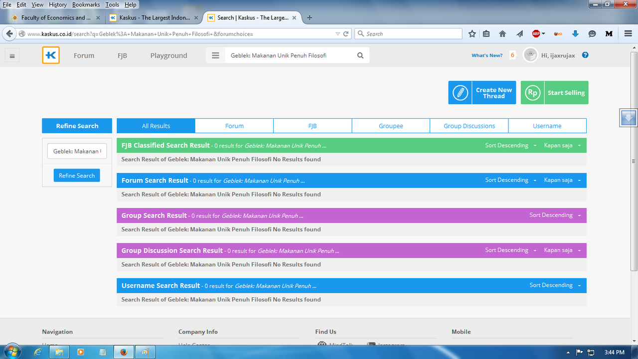Screen dimensions: 638x359
Task: Open category list icon beside Kaskus search
Action: [x=215, y=55]
